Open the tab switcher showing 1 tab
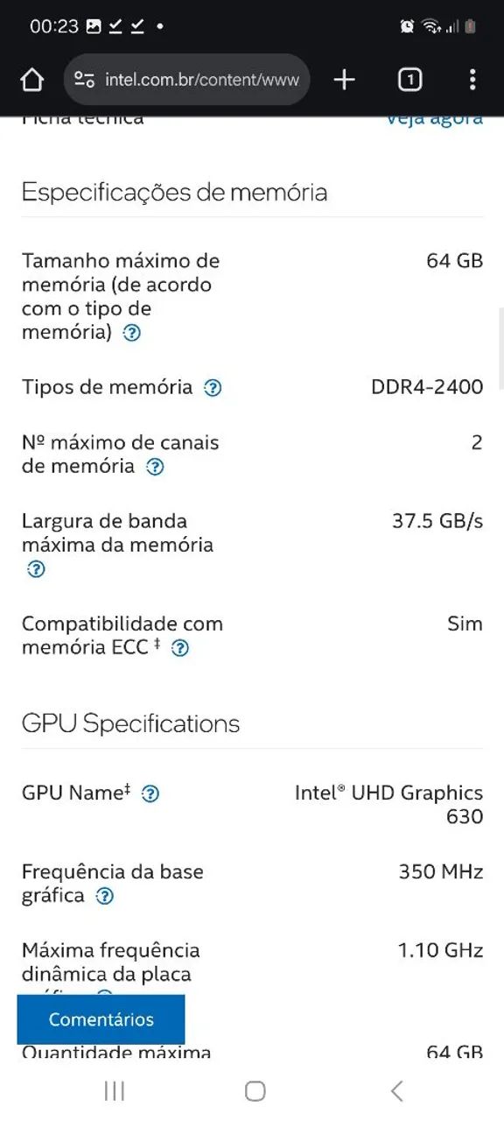Image resolution: width=504 pixels, height=1121 pixels. tap(409, 79)
